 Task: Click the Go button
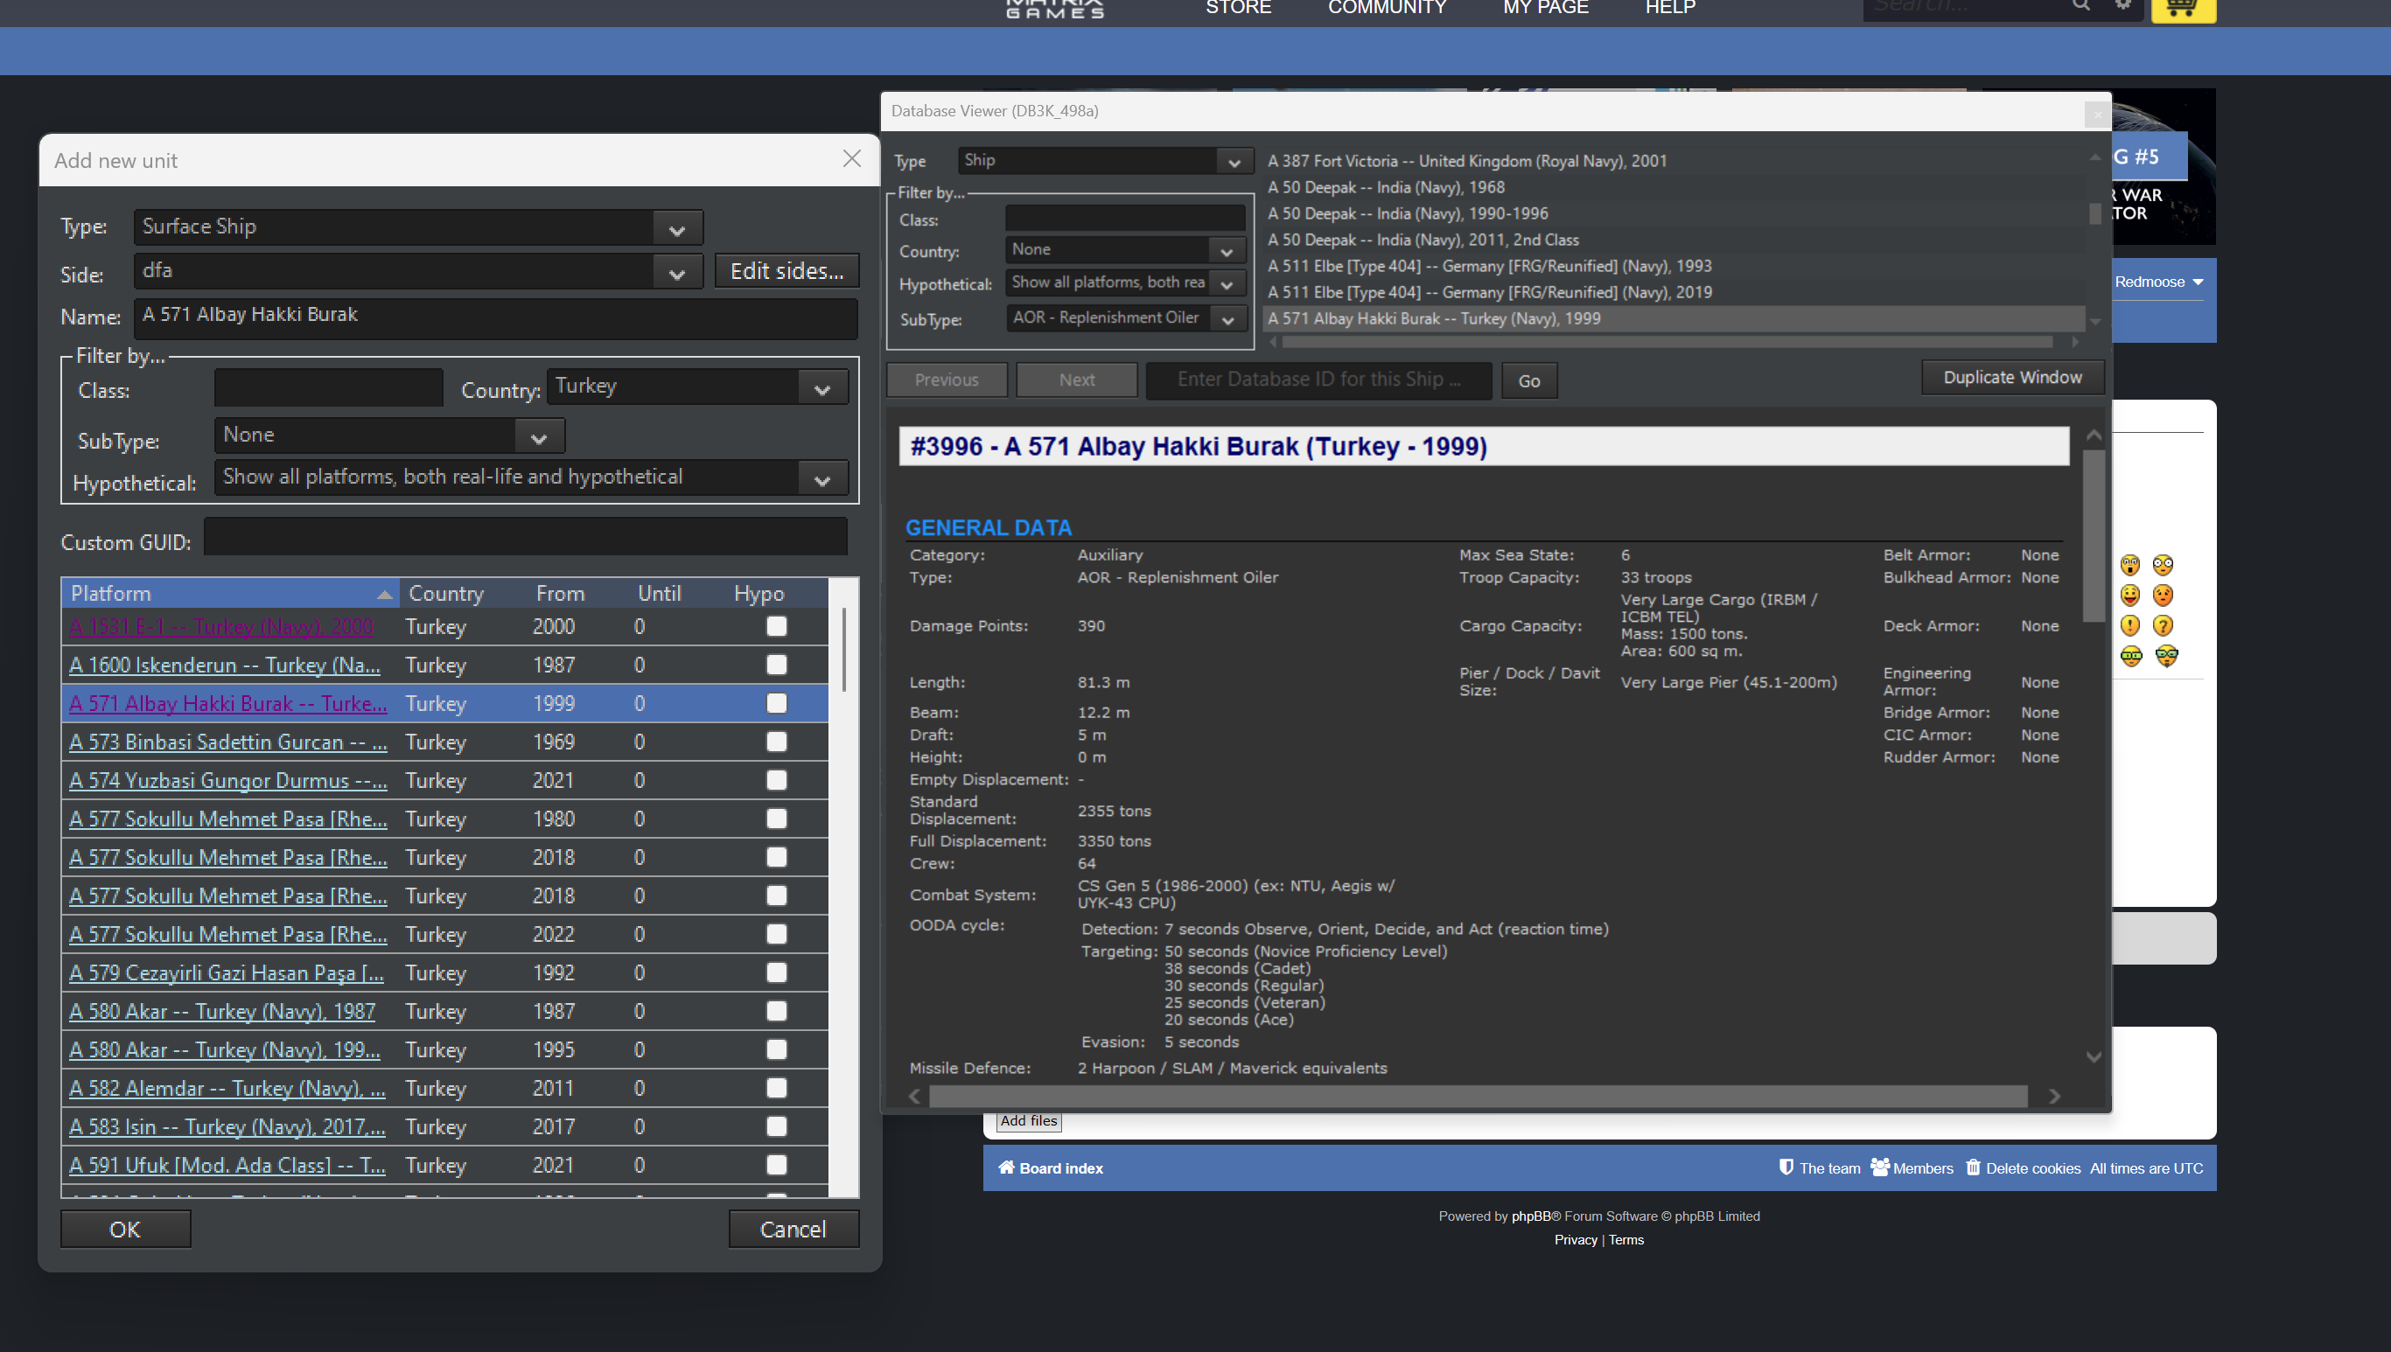[1529, 380]
